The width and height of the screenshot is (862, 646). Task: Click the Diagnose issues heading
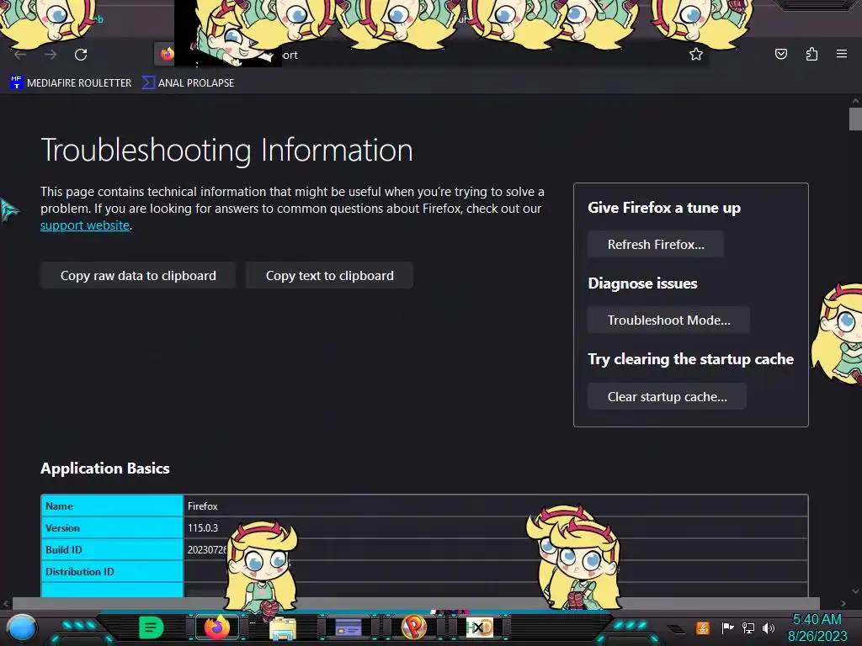642,283
